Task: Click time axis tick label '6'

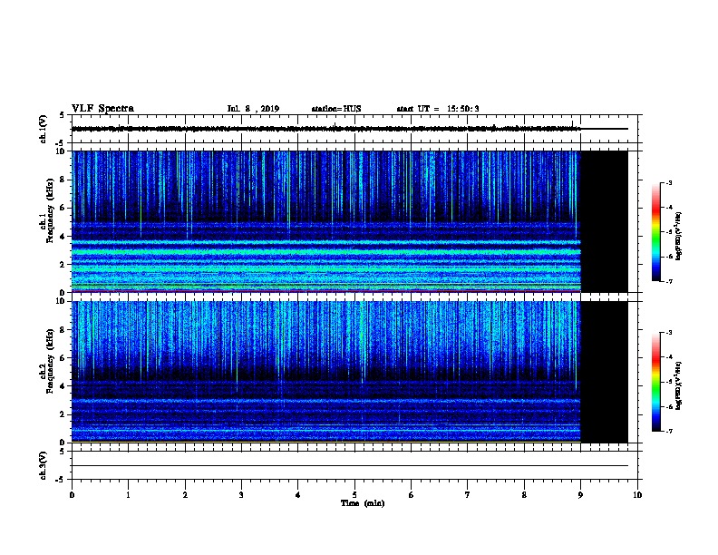Action: point(412,495)
